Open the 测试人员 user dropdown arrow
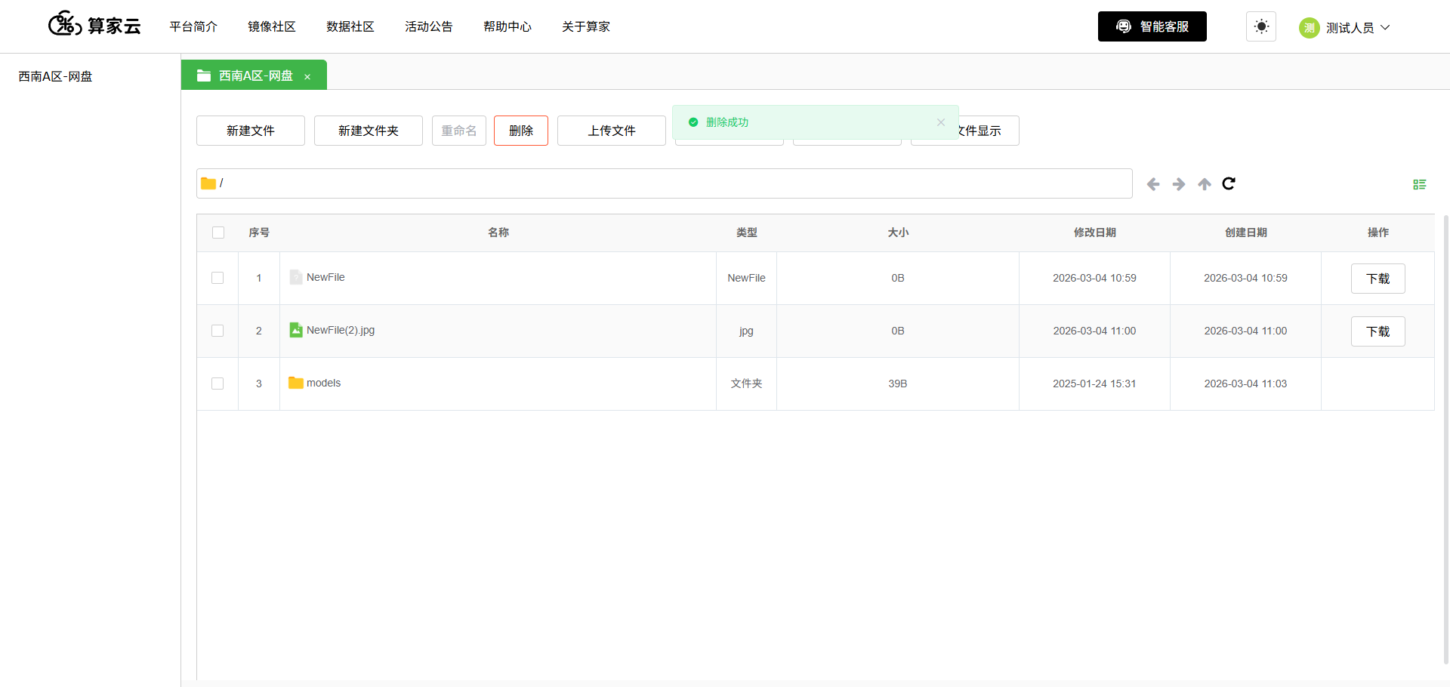This screenshot has height=687, width=1450. coord(1385,27)
